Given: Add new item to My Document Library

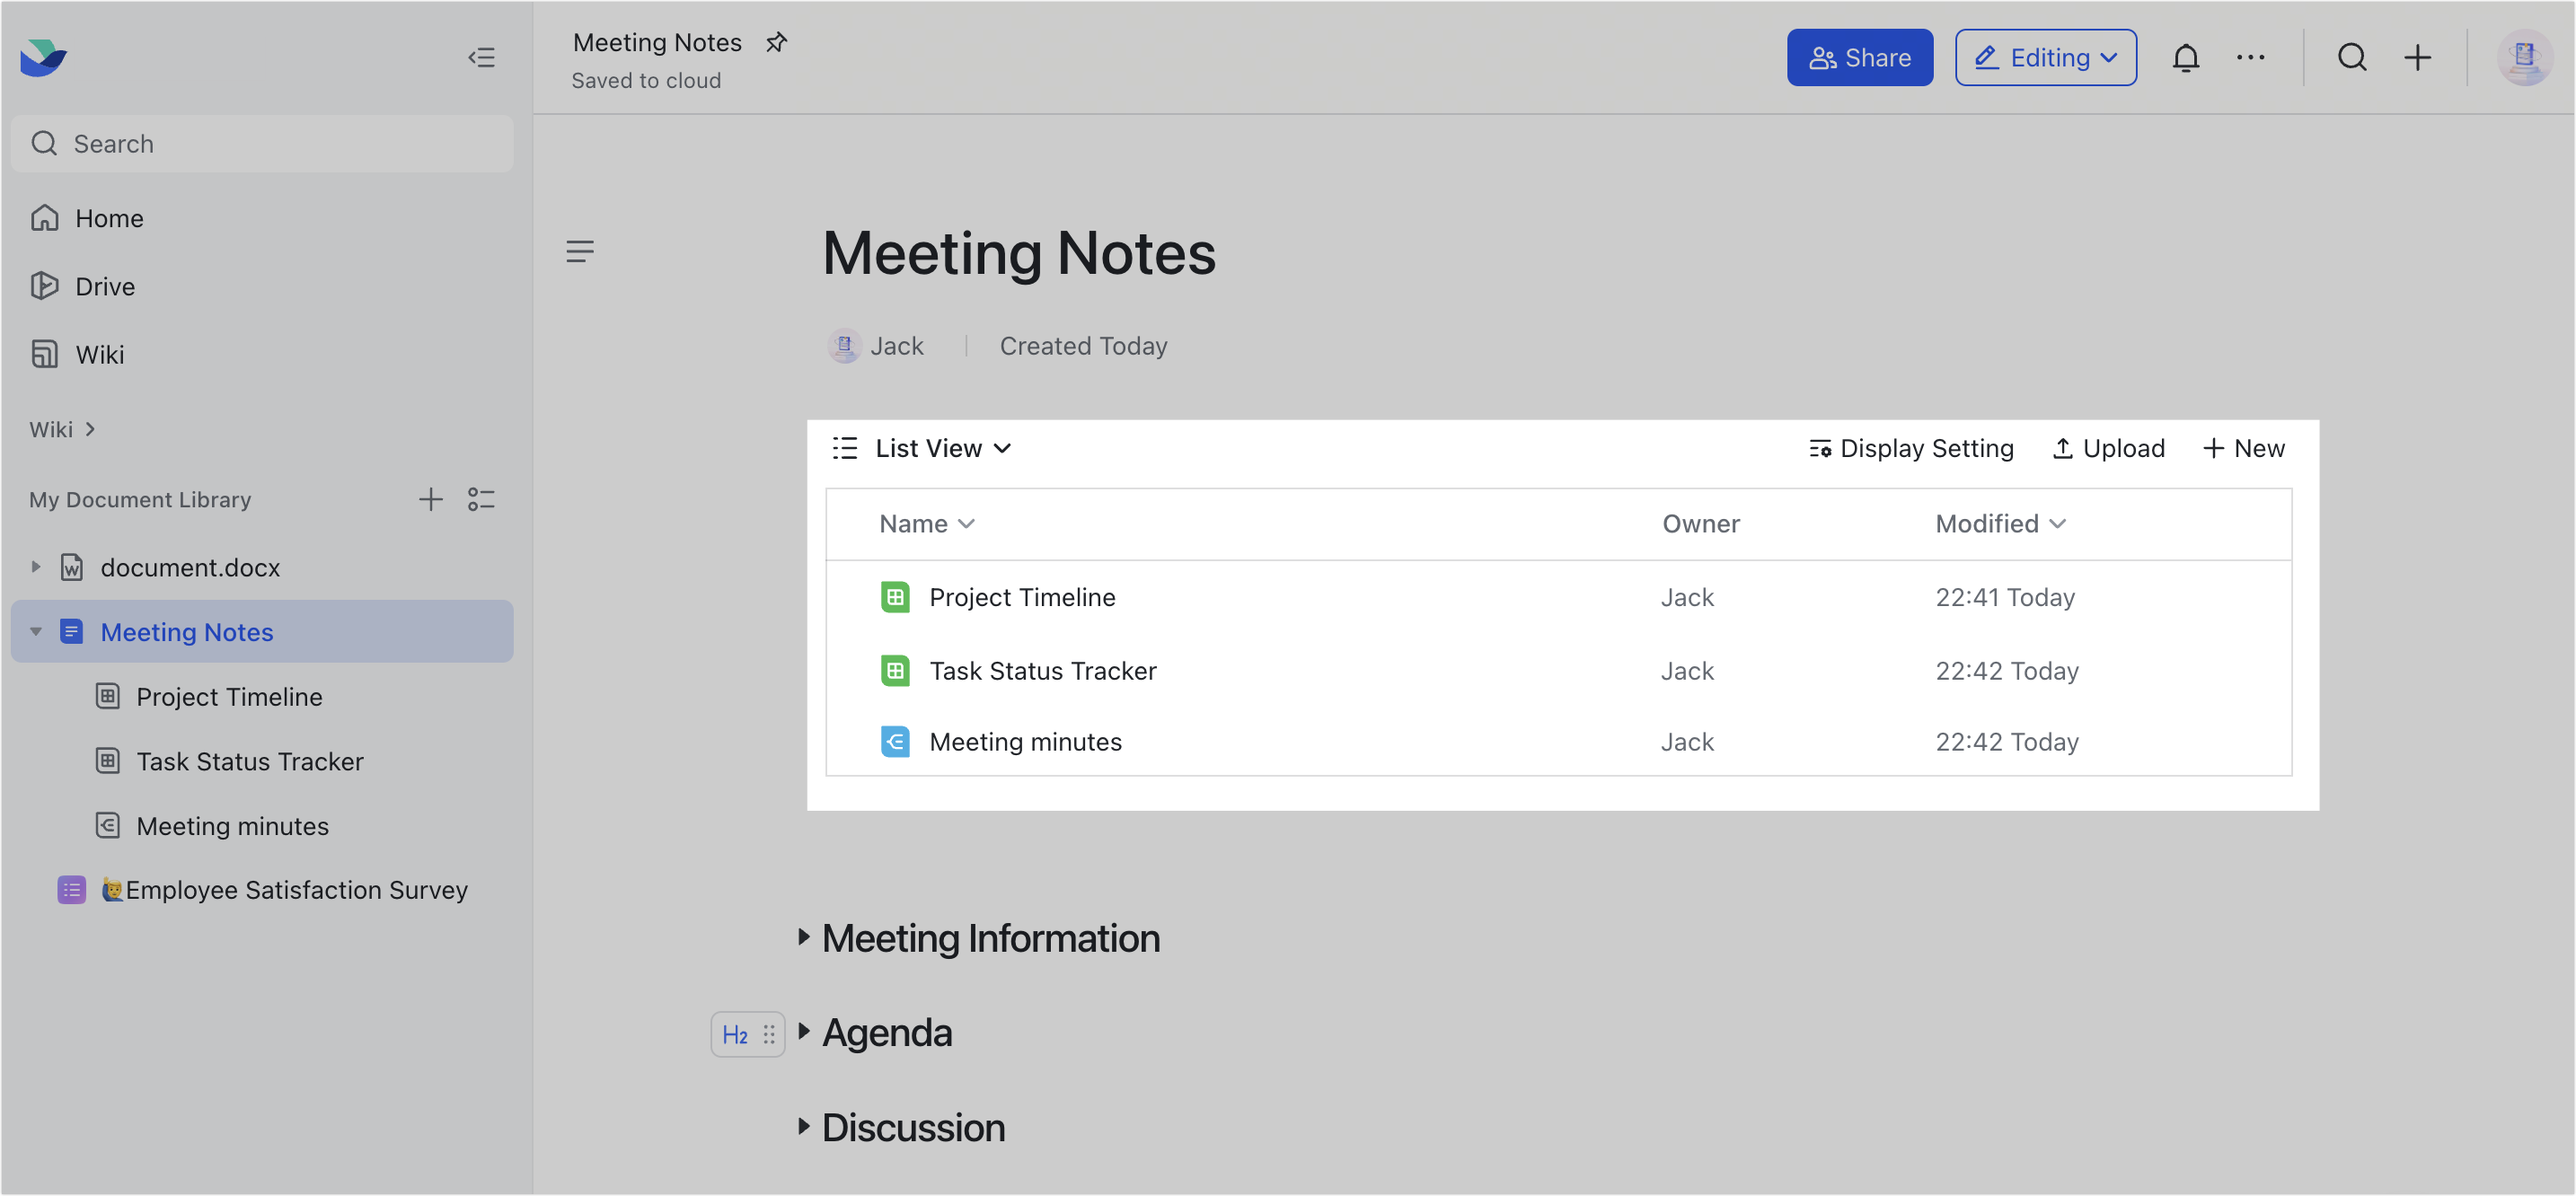Looking at the screenshot, I should pyautogui.click(x=430, y=499).
